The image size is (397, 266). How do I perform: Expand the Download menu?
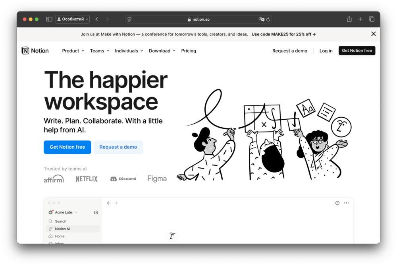point(162,51)
